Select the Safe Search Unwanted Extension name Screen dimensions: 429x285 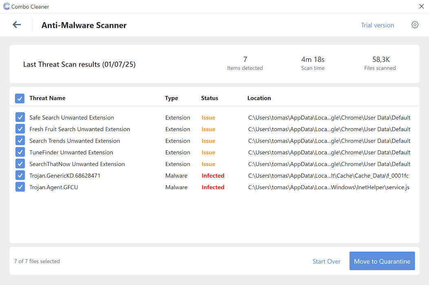(72, 118)
